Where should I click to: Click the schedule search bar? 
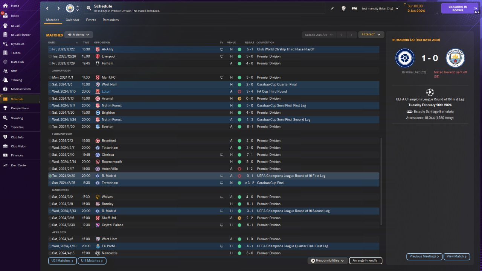(x=204, y=8)
